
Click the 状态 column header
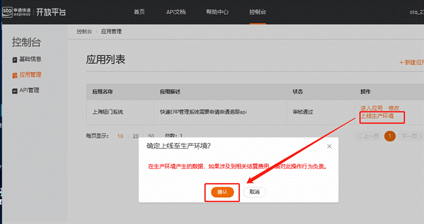(298, 91)
